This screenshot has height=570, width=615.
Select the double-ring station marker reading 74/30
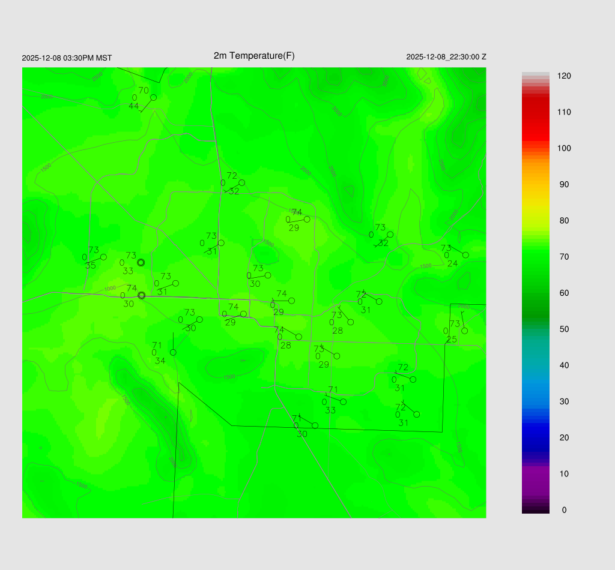tap(142, 295)
